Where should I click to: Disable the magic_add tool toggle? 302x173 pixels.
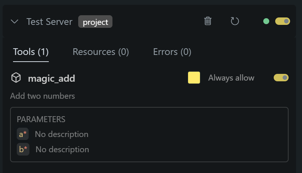click(x=281, y=78)
